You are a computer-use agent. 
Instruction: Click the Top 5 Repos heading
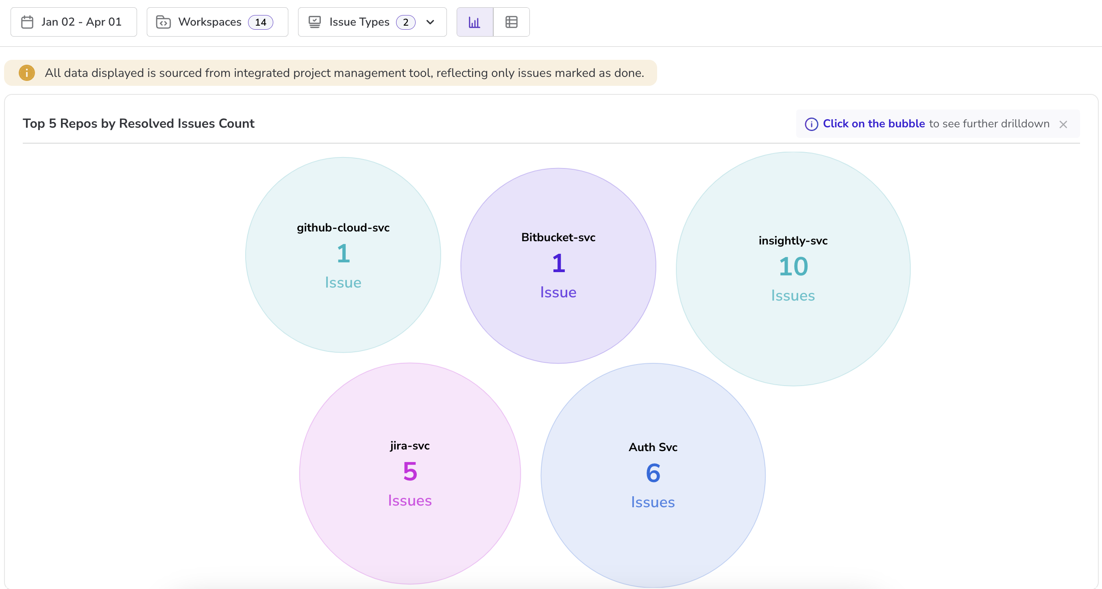tap(138, 124)
